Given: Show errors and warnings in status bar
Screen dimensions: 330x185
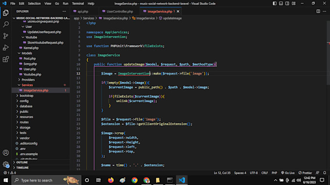Looking at the screenshot, I should click(x=10, y=173).
